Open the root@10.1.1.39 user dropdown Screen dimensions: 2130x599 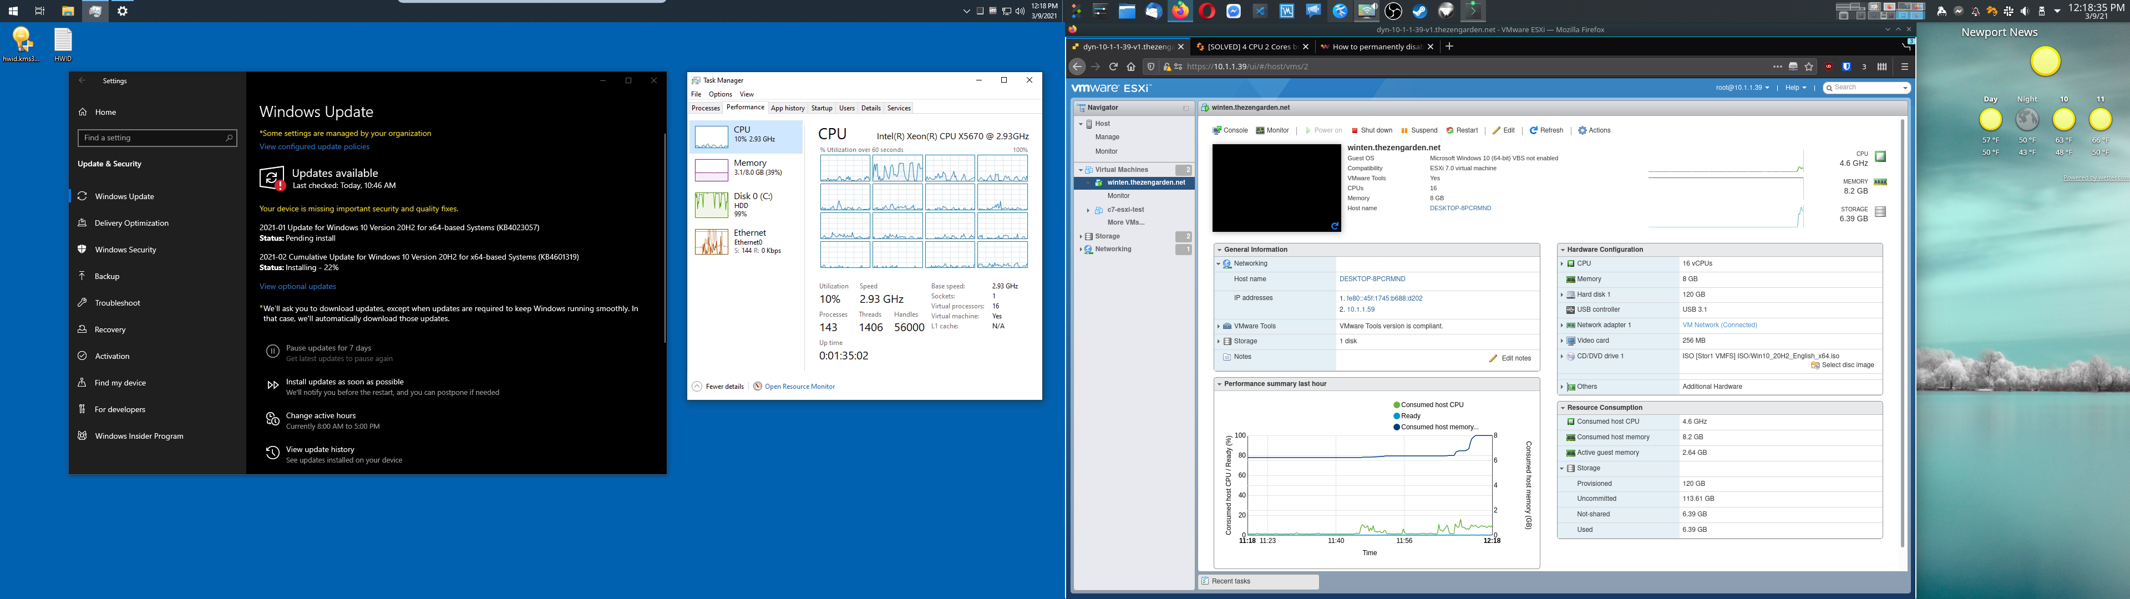1742,88
